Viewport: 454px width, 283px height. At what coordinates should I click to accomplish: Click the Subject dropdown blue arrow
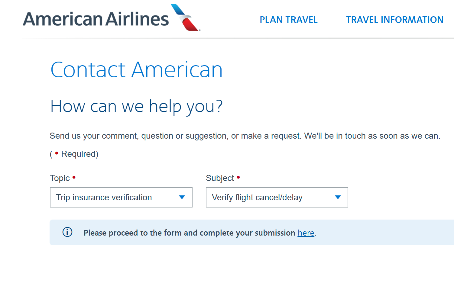tap(338, 198)
